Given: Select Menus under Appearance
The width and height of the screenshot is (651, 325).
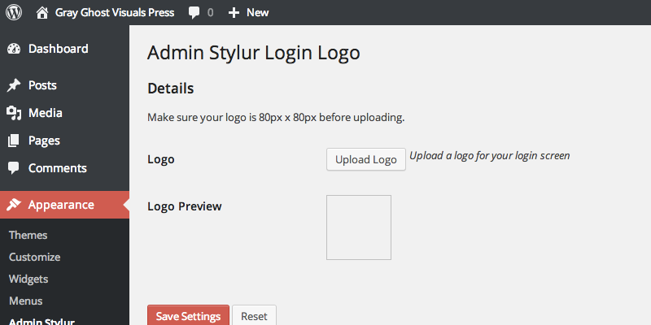Looking at the screenshot, I should tap(26, 301).
